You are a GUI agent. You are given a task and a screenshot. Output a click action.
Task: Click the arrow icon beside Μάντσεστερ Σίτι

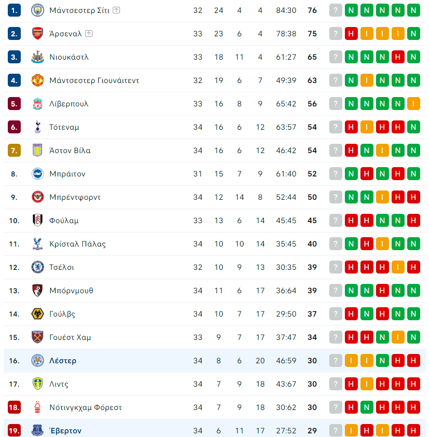pyautogui.click(x=116, y=10)
